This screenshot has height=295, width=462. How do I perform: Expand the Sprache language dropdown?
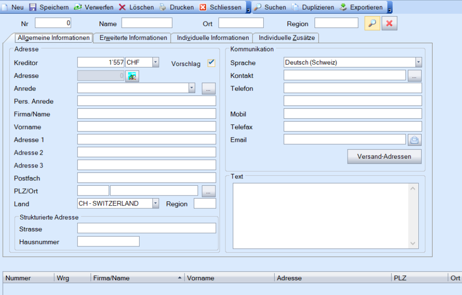point(418,63)
